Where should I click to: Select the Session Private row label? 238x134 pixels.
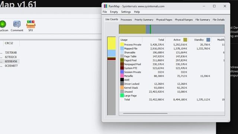(x=132, y=72)
